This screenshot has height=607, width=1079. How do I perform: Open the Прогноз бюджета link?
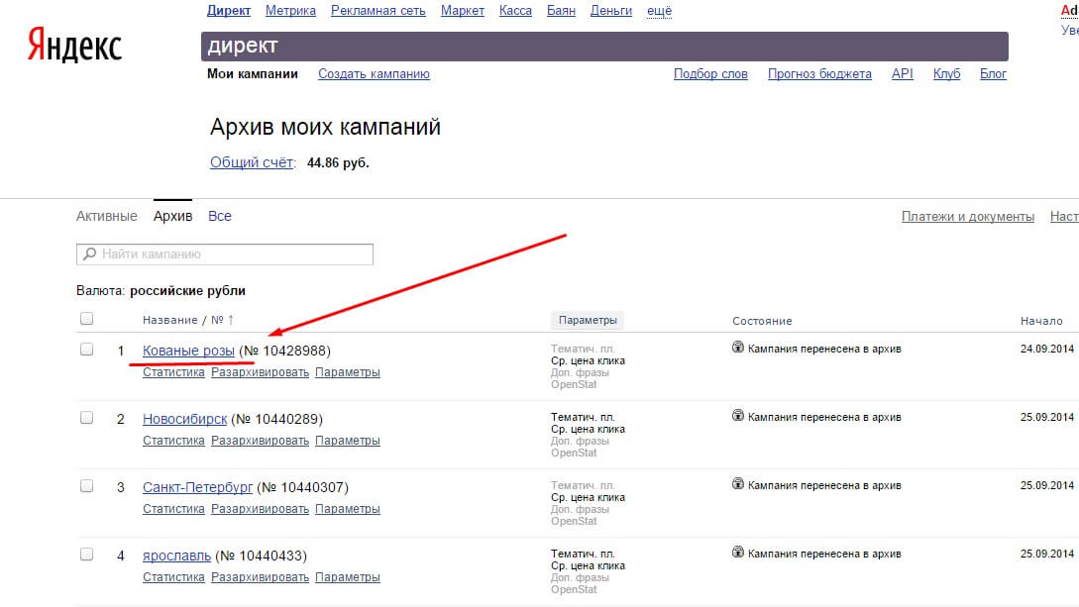pyautogui.click(x=819, y=74)
